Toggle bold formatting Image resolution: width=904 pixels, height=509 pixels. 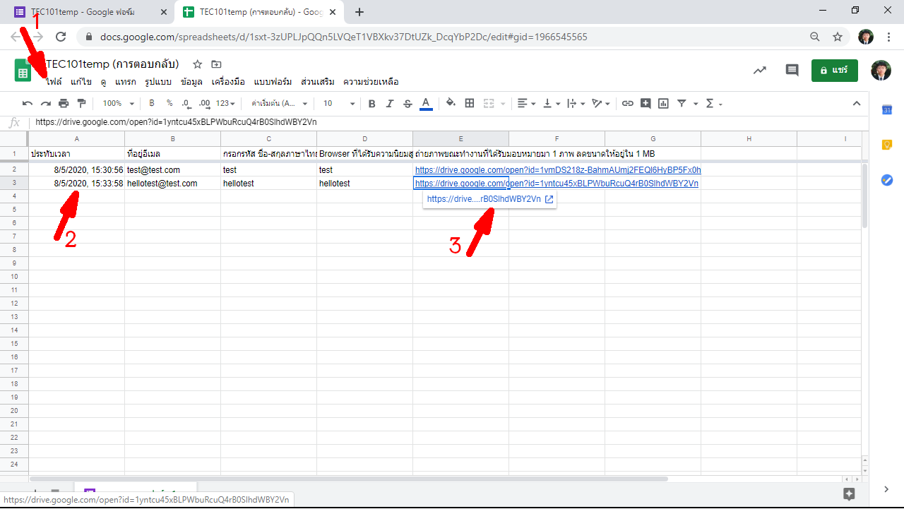(x=372, y=104)
